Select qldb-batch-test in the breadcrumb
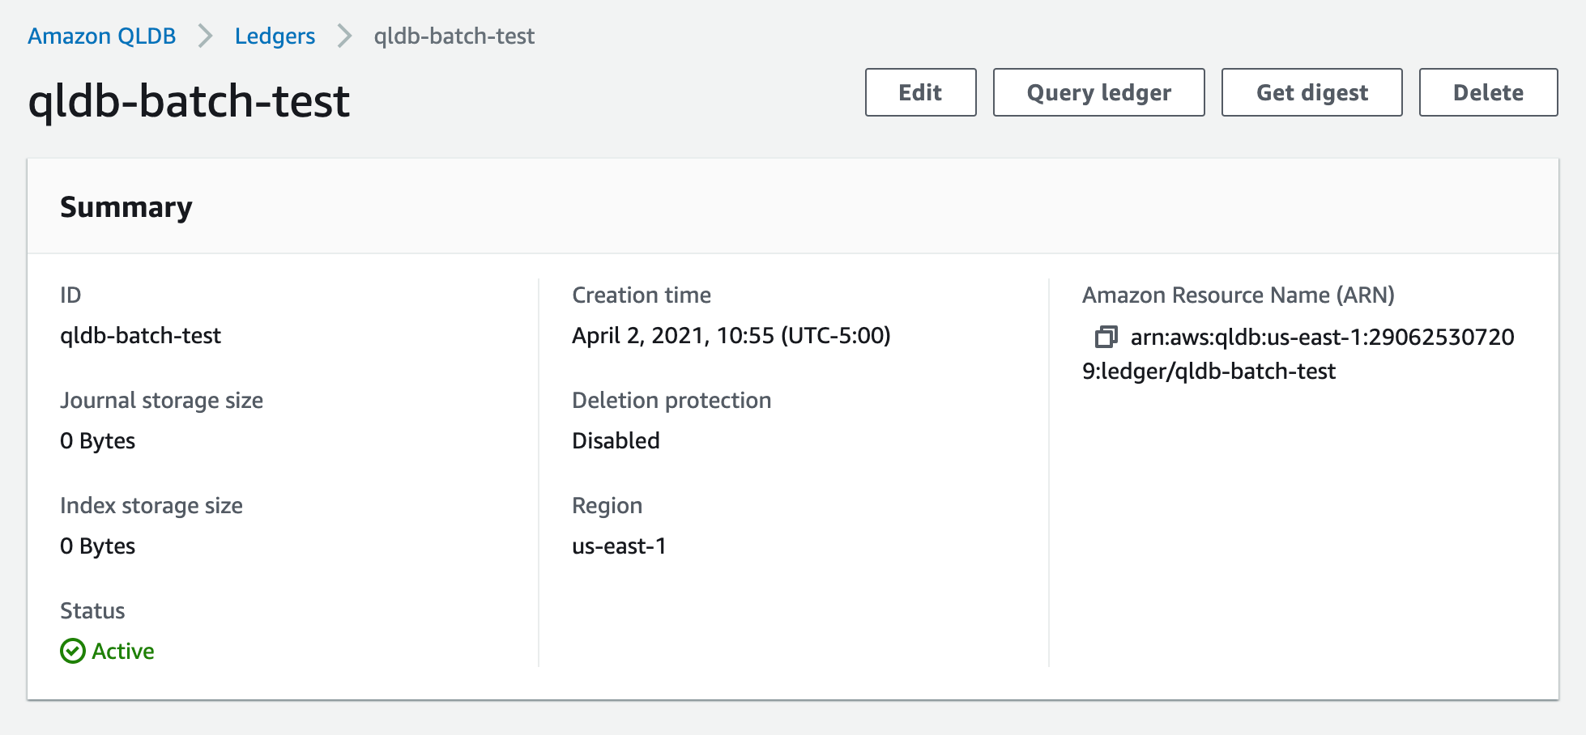This screenshot has width=1586, height=735. tap(454, 36)
